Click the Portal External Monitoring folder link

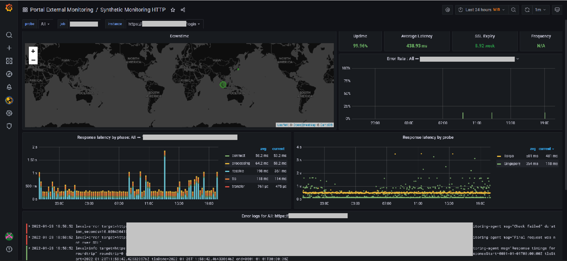61,10
